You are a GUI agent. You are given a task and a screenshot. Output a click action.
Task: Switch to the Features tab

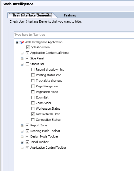pyautogui.click(x=70, y=15)
